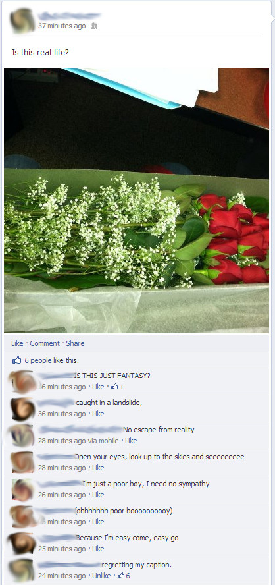Click the thumbs-up icon beside '6 people like this'
The height and width of the screenshot is (585, 275).
pyautogui.click(x=16, y=360)
